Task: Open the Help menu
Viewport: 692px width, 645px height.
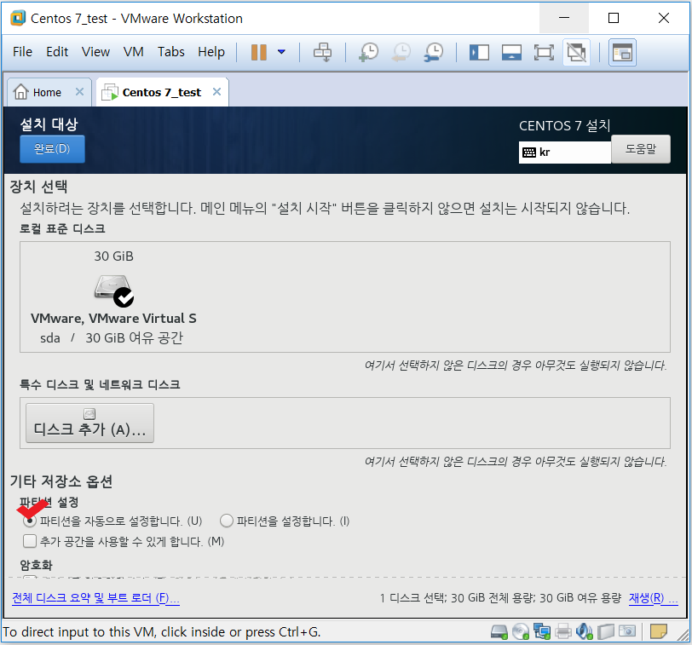Action: [211, 52]
